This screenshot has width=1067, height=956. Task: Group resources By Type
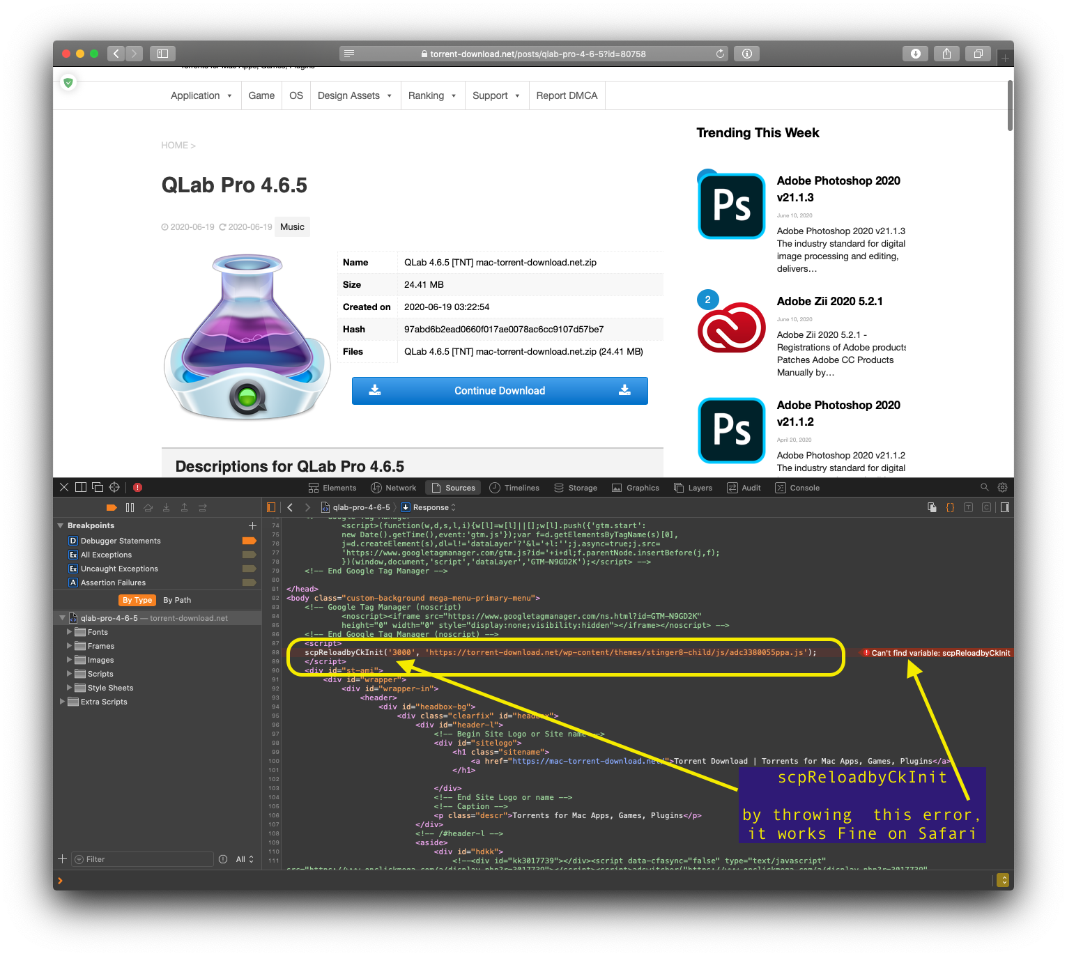(137, 600)
